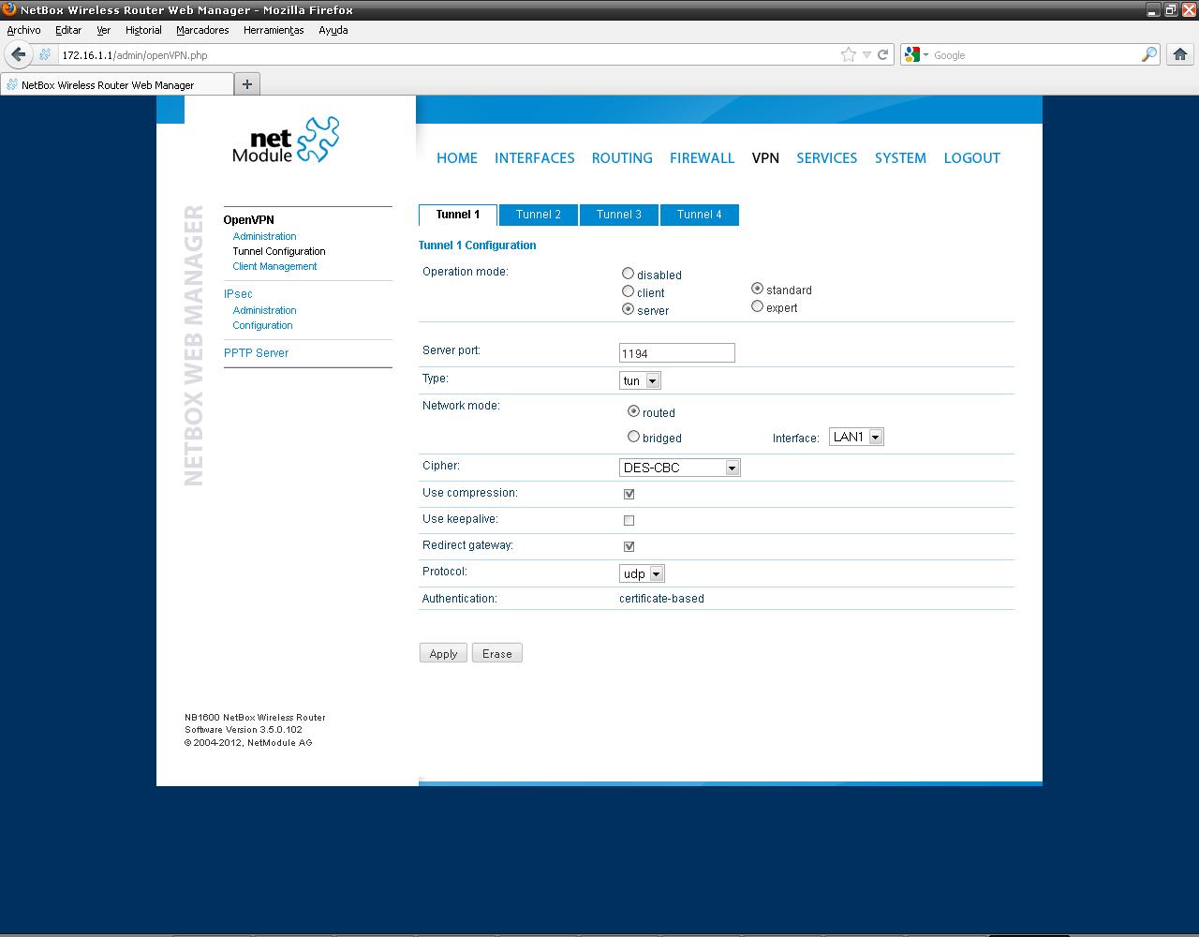The image size is (1199, 937).
Task: Open the address bar history dropdown arrow
Action: (866, 54)
